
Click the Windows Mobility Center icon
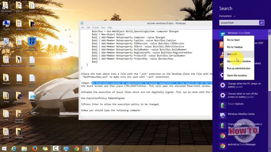pyautogui.click(x=223, y=115)
